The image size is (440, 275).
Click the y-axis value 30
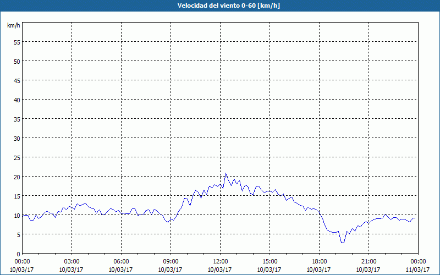[17, 139]
